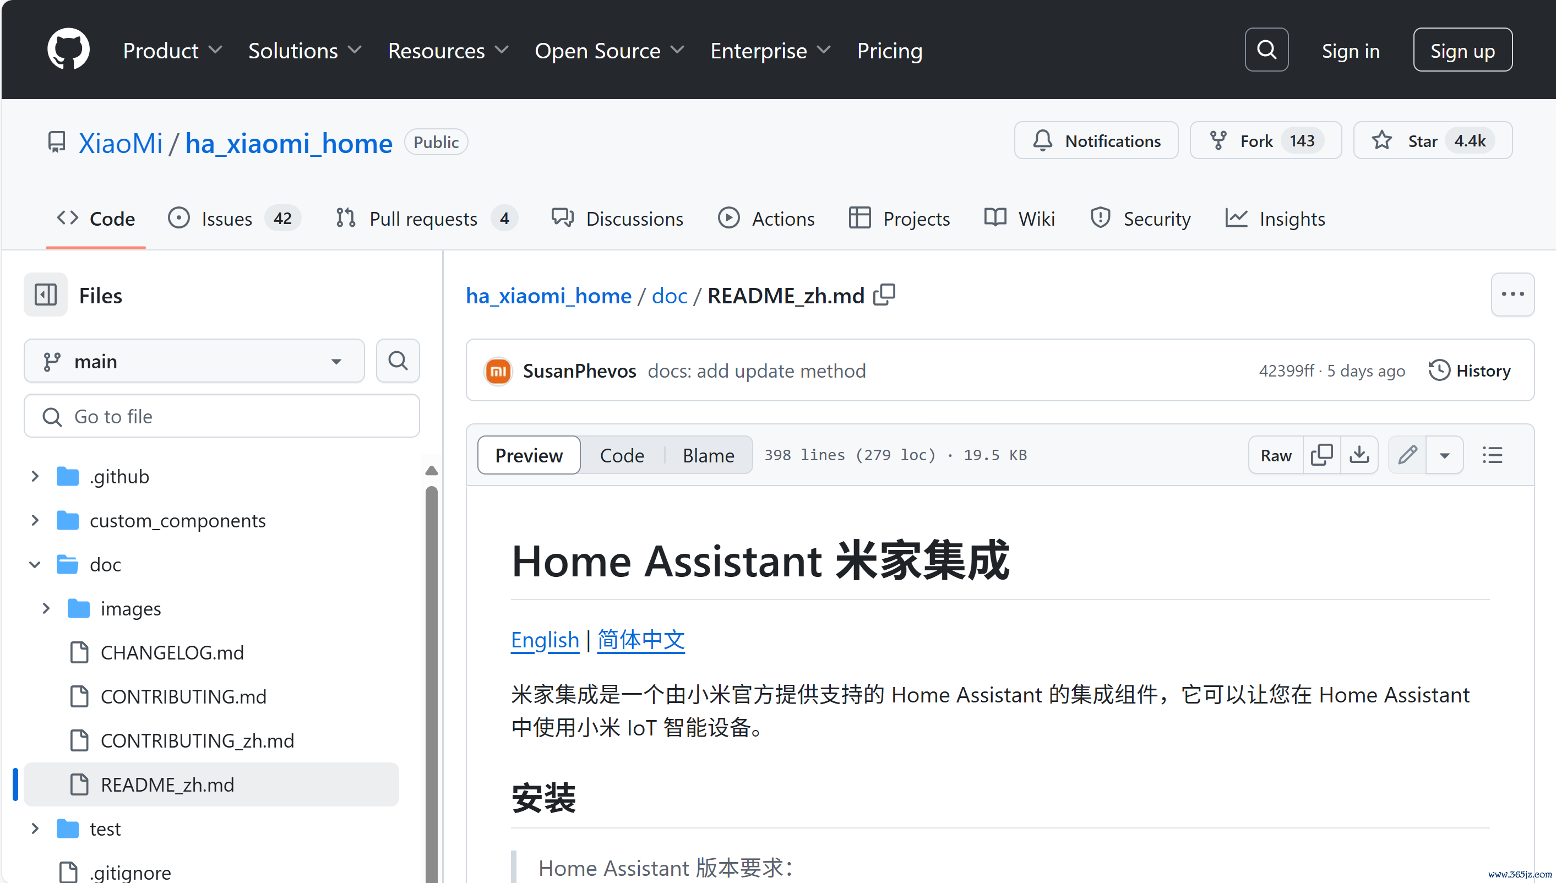
Task: Open the CHANGELOG.md file
Action: [x=172, y=652]
